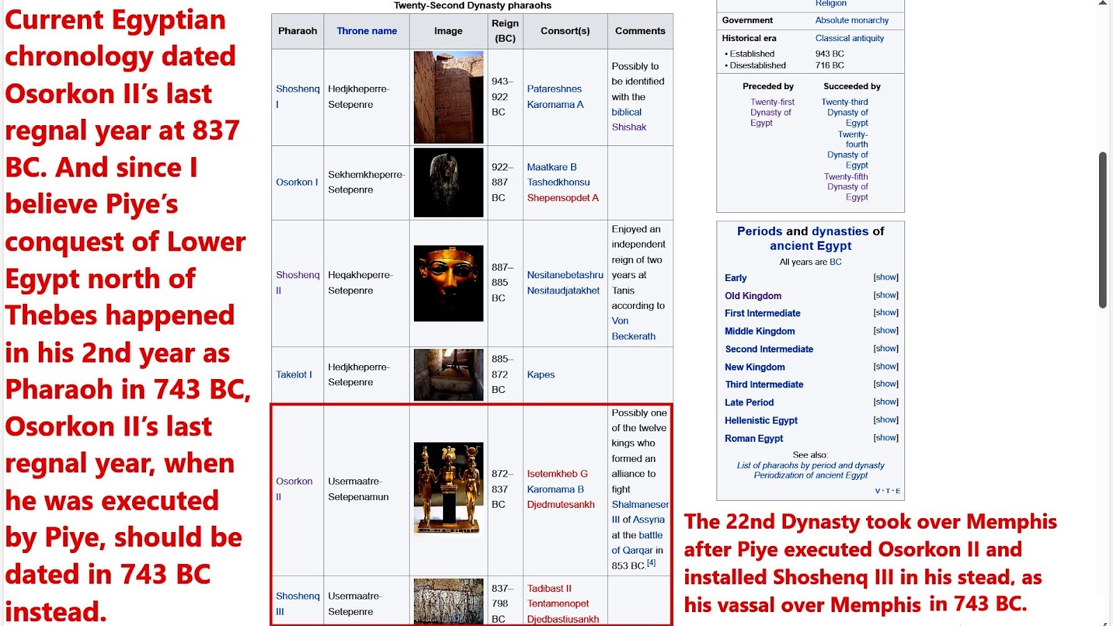
Task: Follow the Karomama A consort link
Action: [555, 104]
